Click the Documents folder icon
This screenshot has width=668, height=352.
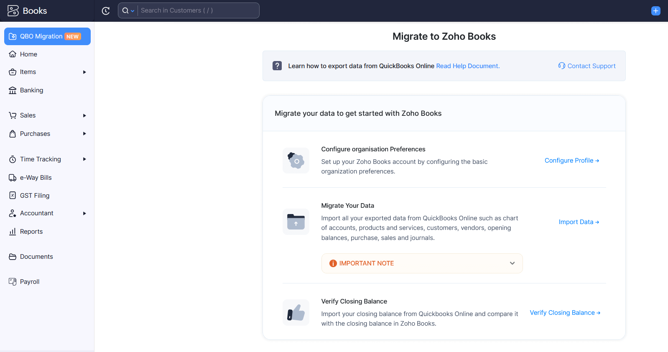tap(13, 257)
